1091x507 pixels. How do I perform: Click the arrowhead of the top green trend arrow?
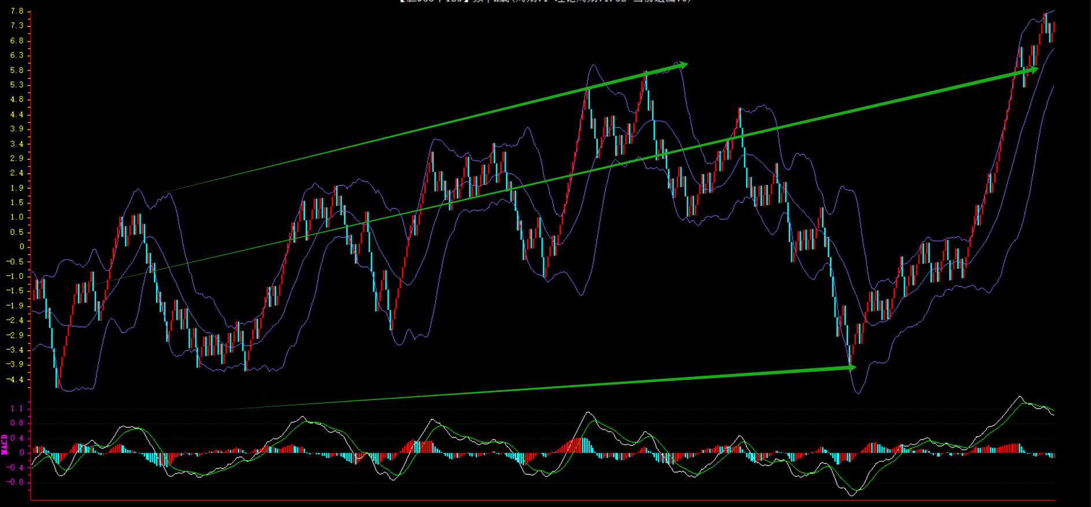coord(683,64)
